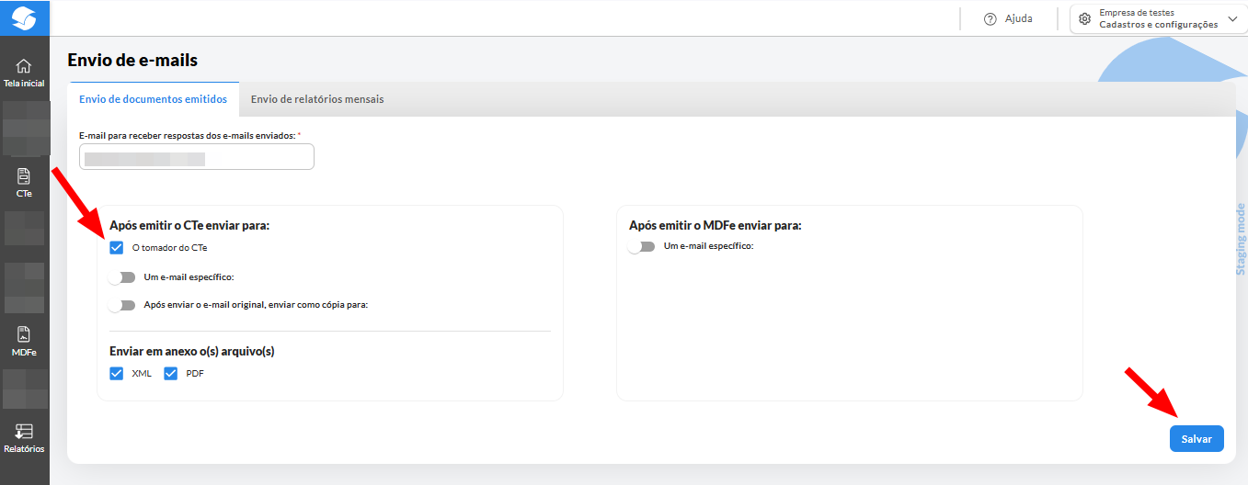Click the Salvar button
1248x485 pixels.
click(x=1196, y=439)
